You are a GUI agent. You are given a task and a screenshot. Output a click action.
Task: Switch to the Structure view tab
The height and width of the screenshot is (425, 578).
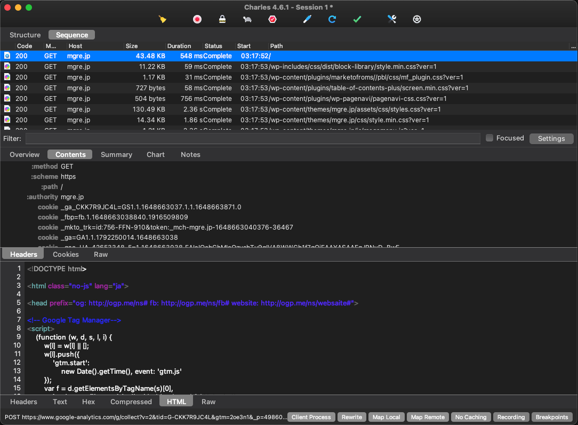(25, 35)
